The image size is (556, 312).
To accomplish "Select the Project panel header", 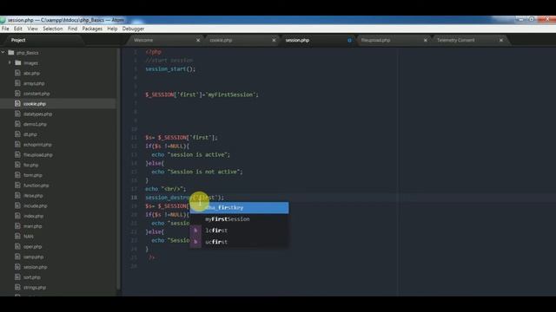I will tap(18, 41).
